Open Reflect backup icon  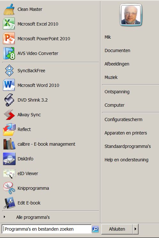tap(9, 129)
